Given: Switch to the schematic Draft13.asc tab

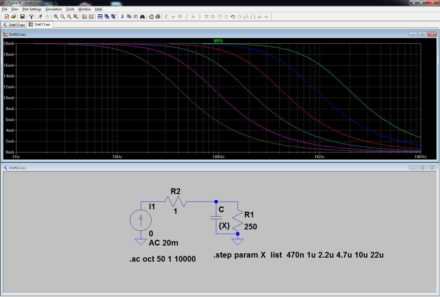Looking at the screenshot, I should (x=14, y=25).
